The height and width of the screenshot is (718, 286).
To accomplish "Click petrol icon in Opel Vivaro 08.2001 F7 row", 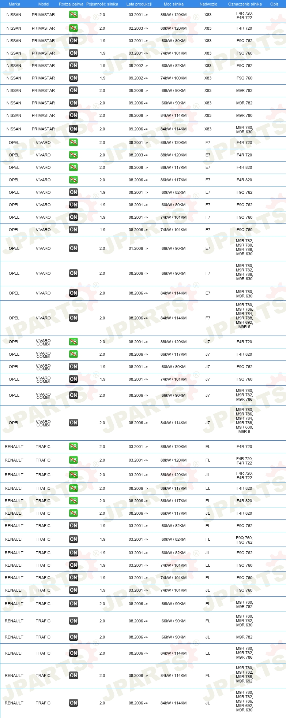I will coord(74,143).
